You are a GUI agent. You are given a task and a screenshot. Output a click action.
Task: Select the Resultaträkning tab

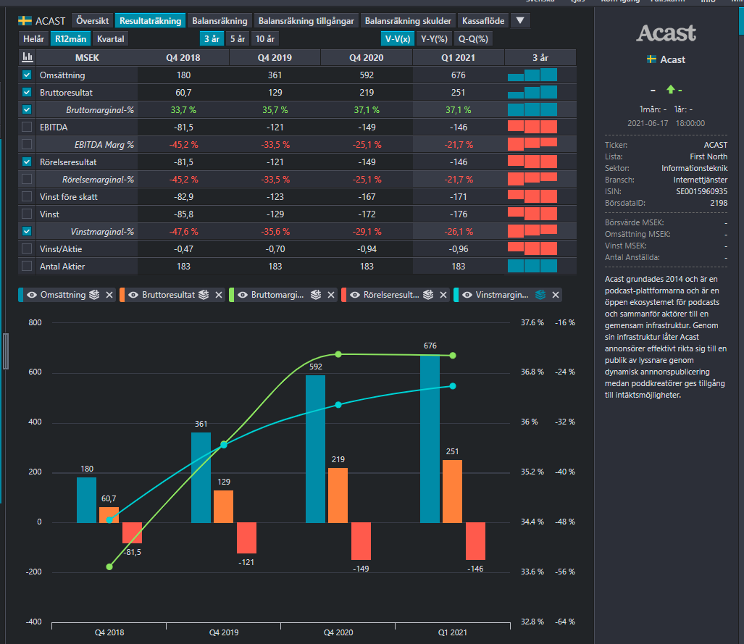tap(150, 20)
